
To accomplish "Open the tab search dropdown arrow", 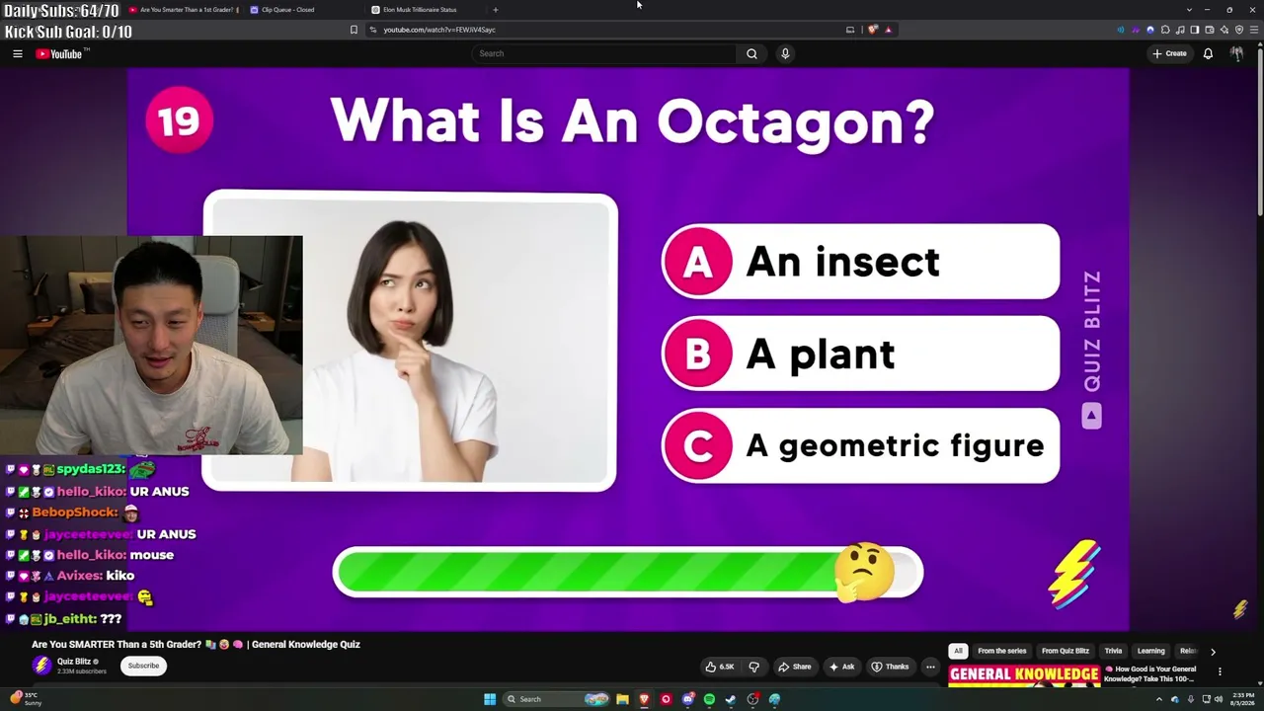I will pos(1189,10).
